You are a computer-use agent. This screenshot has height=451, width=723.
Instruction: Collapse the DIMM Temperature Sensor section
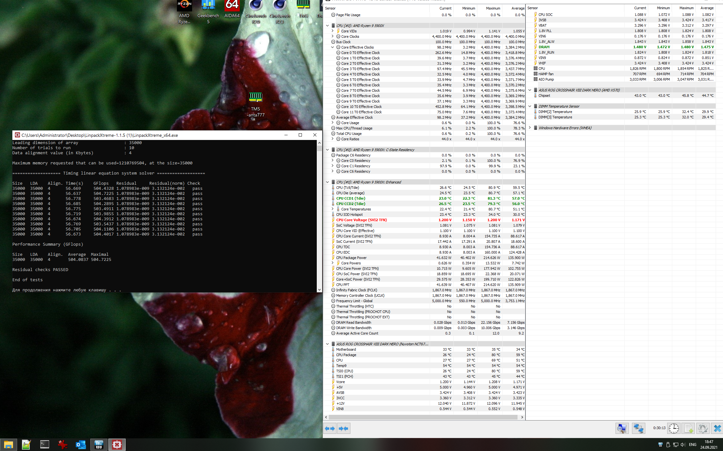(x=530, y=106)
